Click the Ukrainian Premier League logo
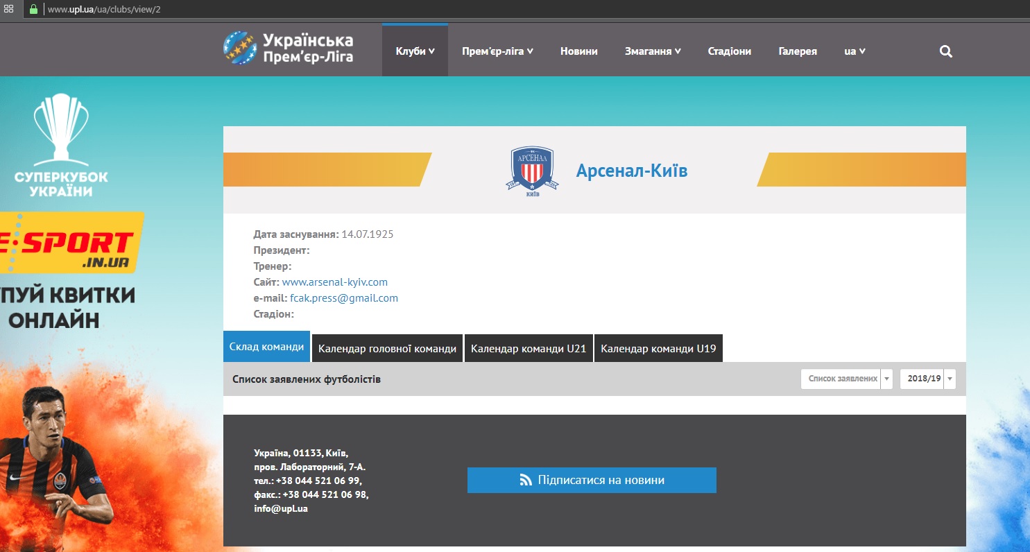The height and width of the screenshot is (552, 1030). pos(289,48)
